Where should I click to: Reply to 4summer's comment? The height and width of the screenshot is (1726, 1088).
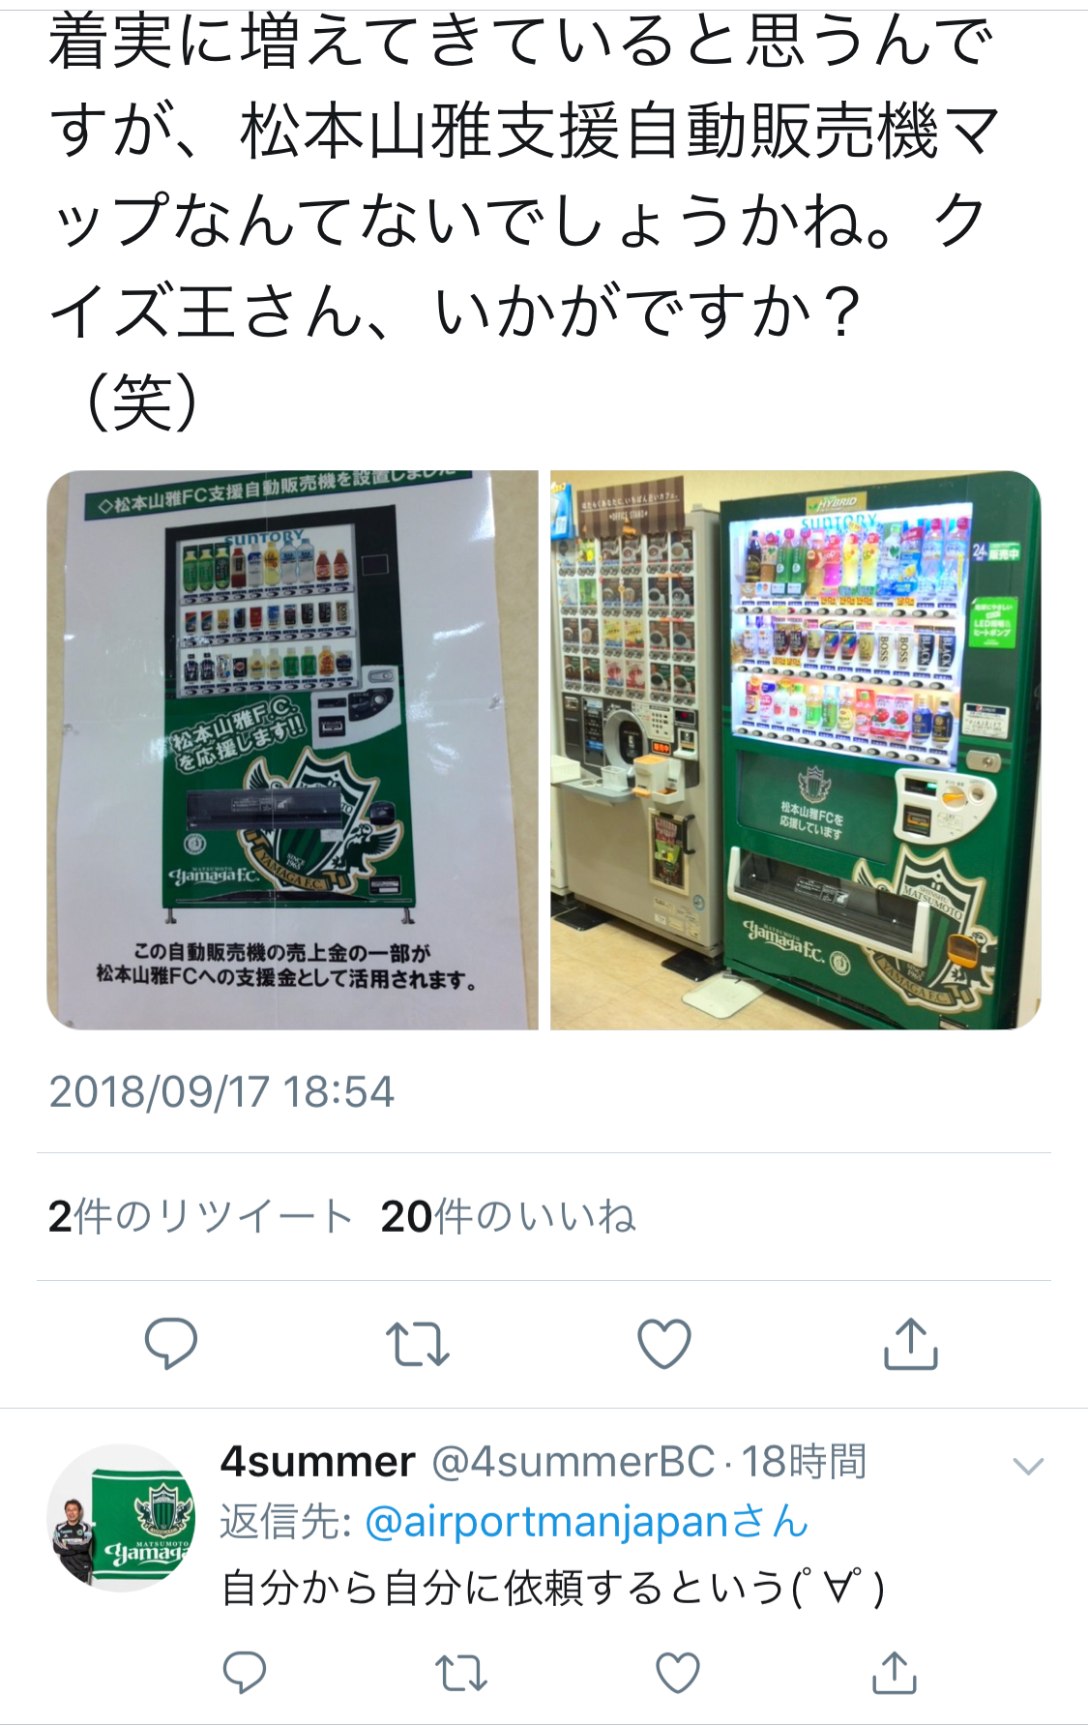coord(244,1672)
